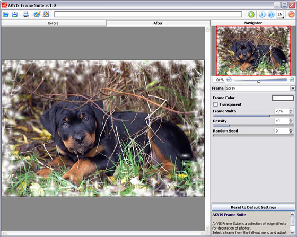Screen dimensions: 297x237
Task: Click the navigator preview thumbnail
Action: coord(254,51)
